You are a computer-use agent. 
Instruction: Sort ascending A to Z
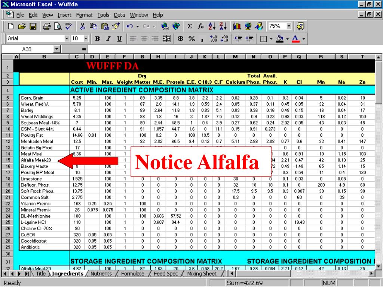212,26
